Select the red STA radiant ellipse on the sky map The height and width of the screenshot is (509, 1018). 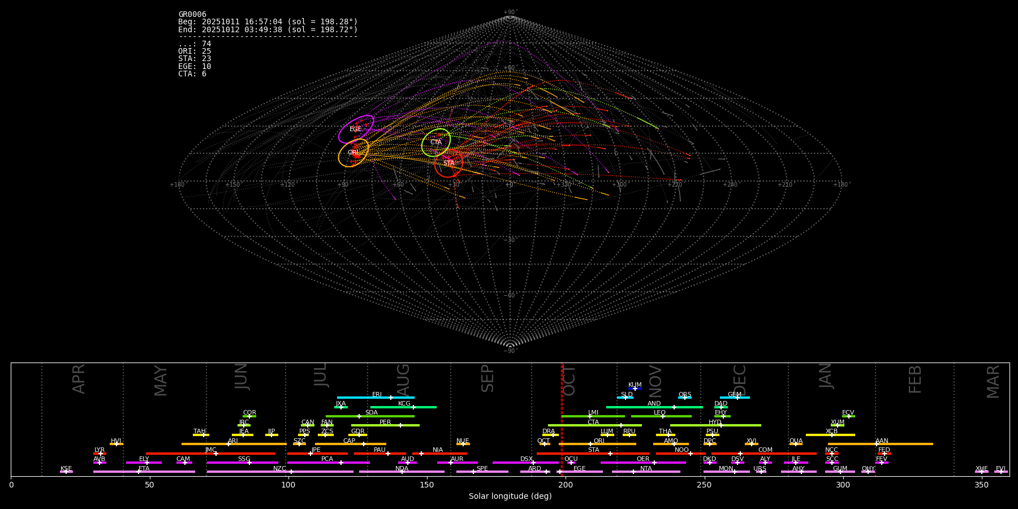pyautogui.click(x=448, y=163)
